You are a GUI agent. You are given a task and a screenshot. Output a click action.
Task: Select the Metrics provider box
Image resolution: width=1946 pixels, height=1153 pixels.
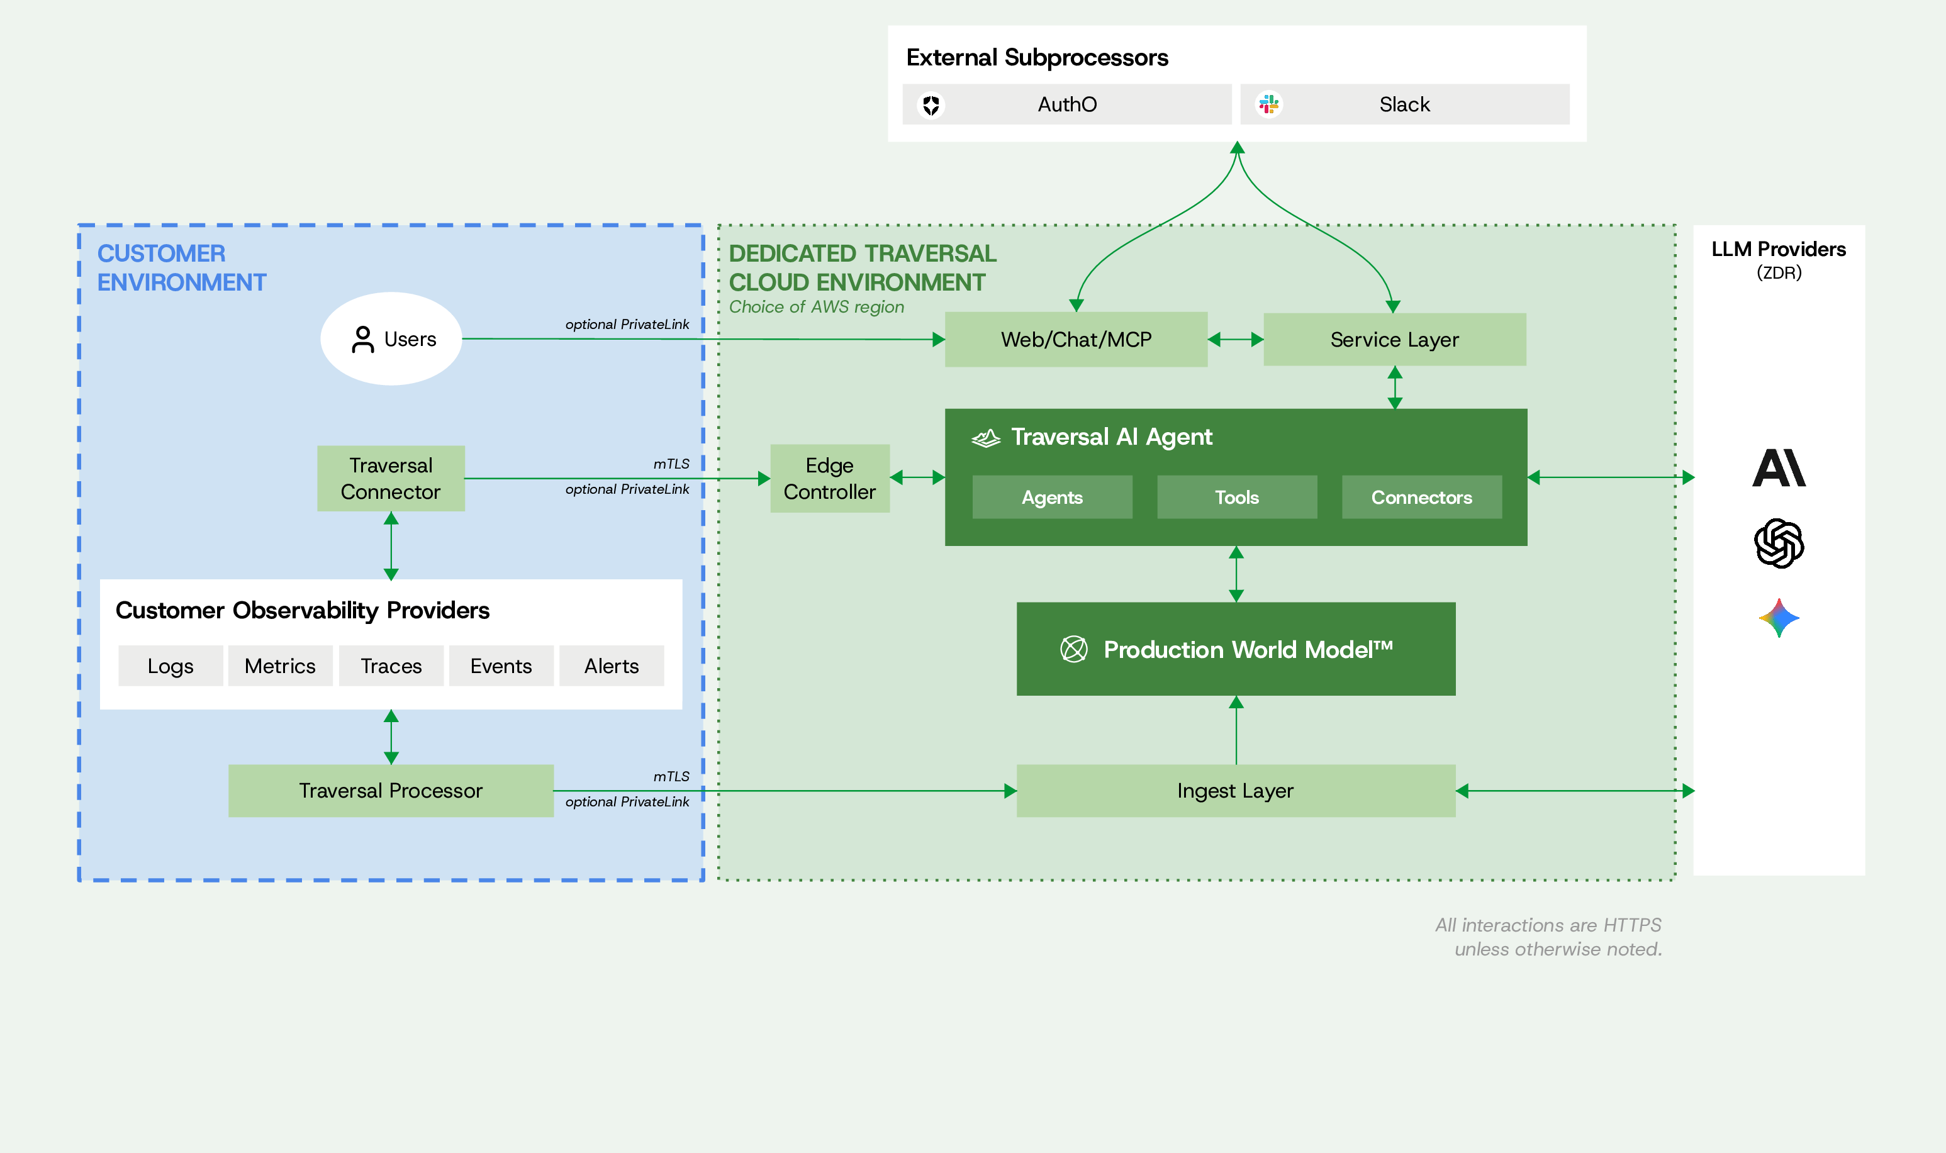click(x=280, y=666)
